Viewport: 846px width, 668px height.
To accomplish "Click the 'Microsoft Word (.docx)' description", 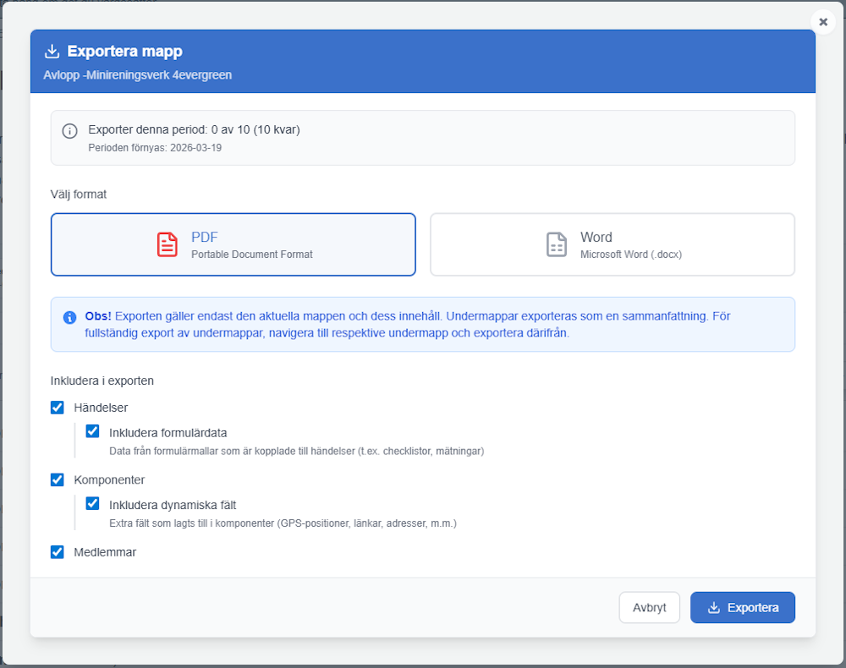I will pyautogui.click(x=631, y=255).
